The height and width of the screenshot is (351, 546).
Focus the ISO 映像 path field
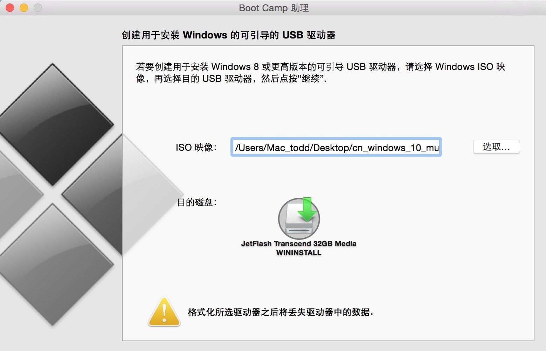point(336,147)
